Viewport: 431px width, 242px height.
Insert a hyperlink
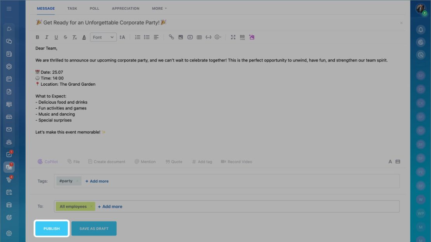point(171,37)
